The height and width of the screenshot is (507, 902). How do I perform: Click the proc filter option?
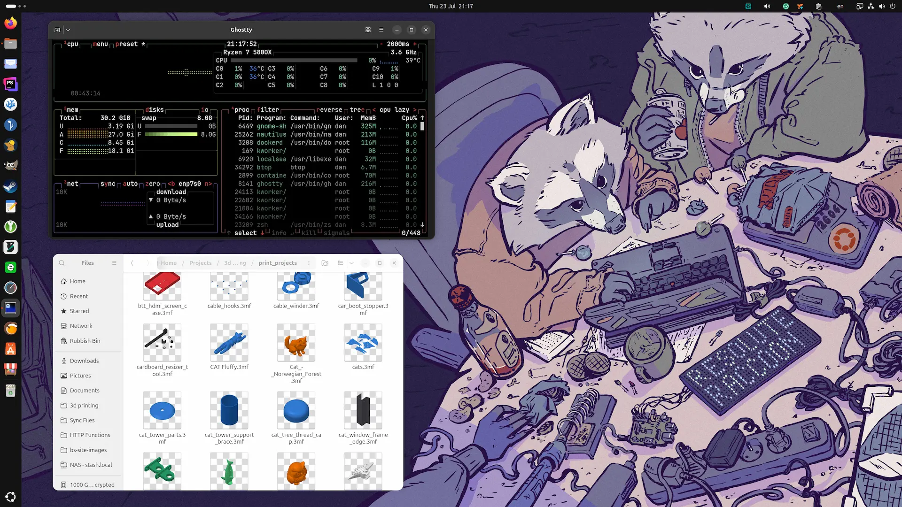tap(268, 110)
